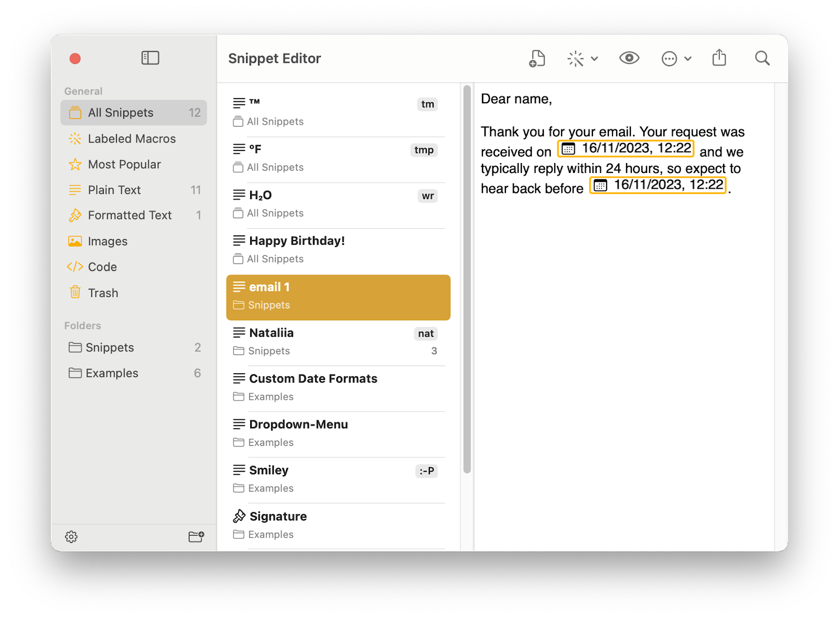Image resolution: width=839 pixels, height=619 pixels.
Task: Open the more options ellipsis menu
Action: coord(669,59)
